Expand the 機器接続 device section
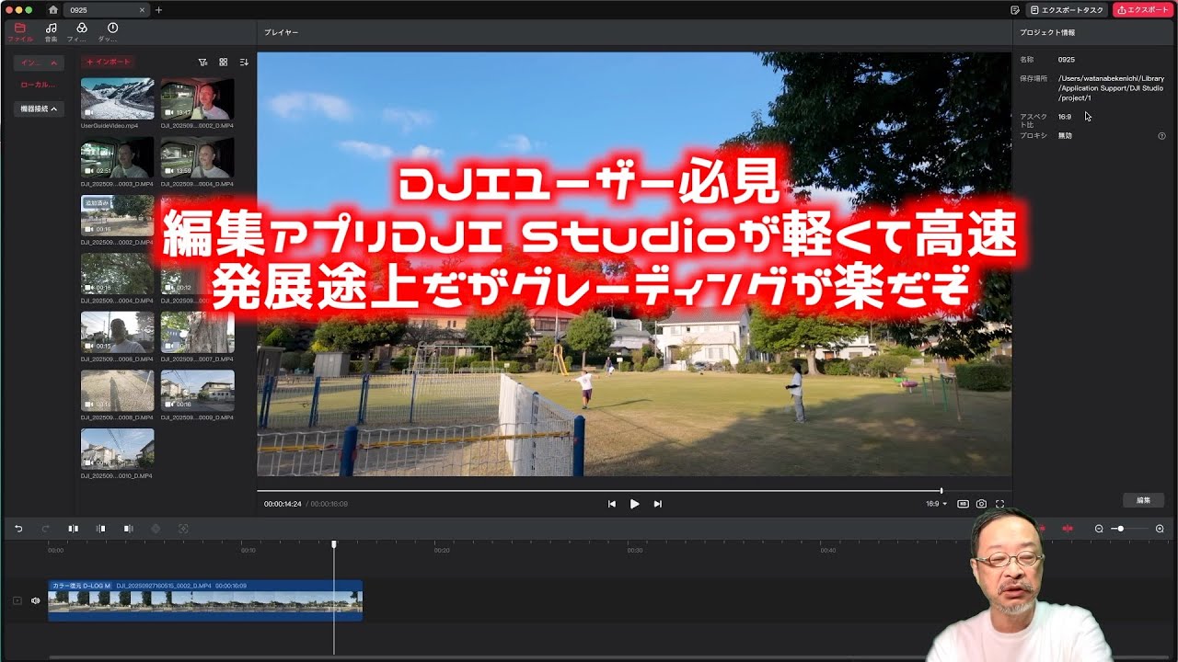 tap(39, 108)
